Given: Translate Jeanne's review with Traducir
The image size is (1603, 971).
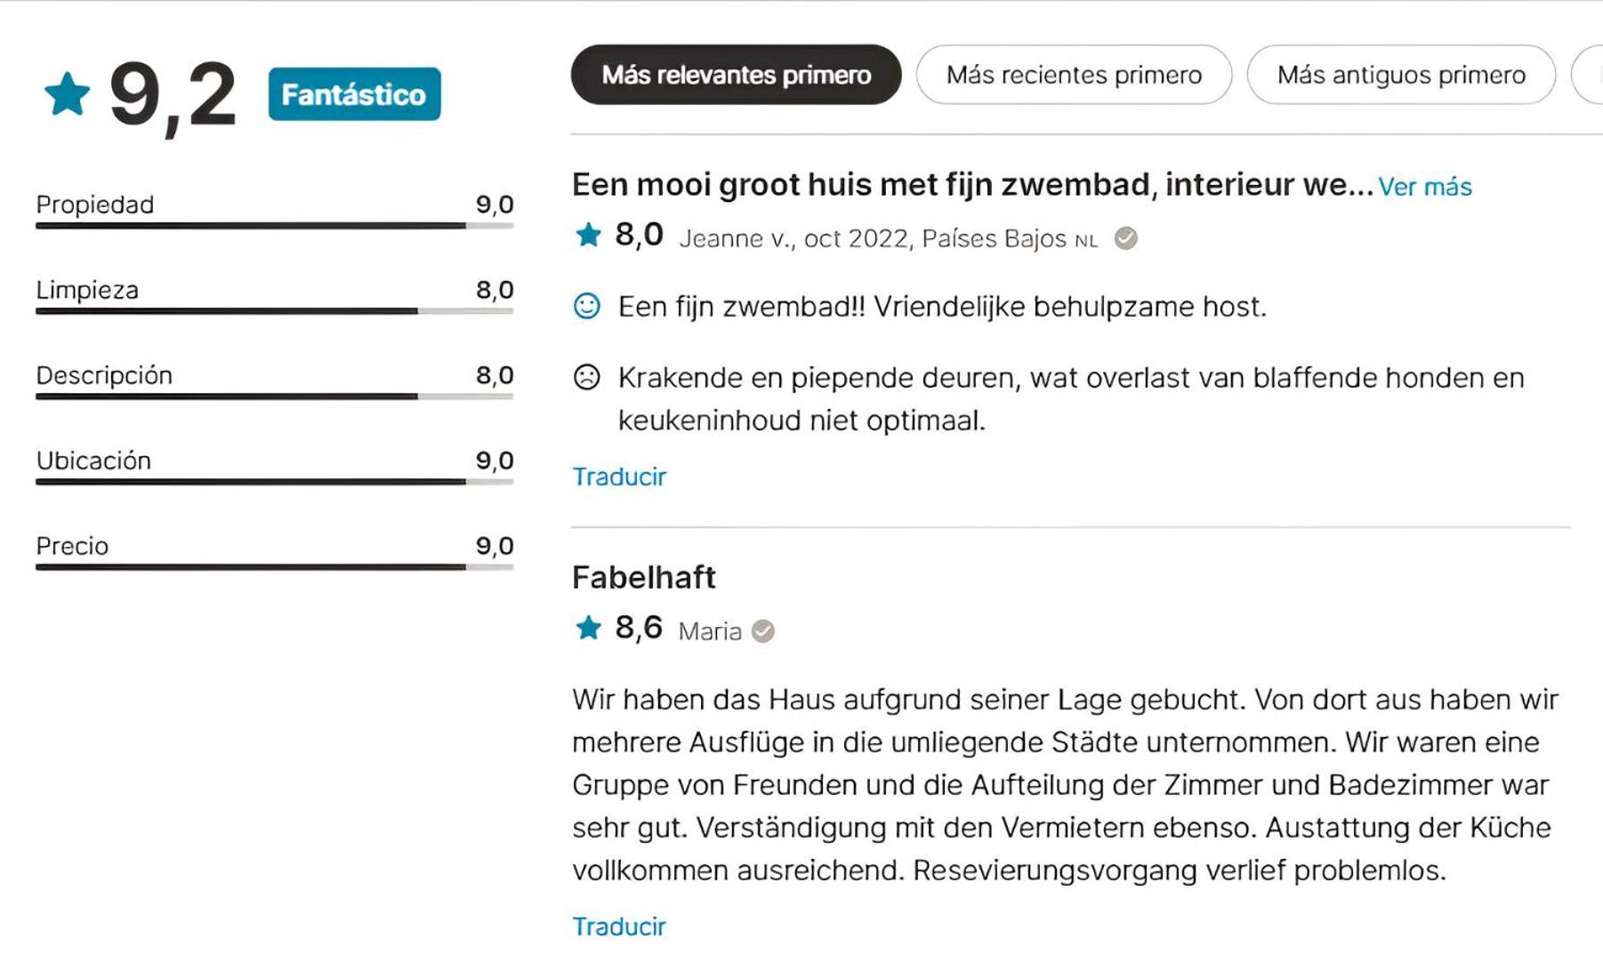Looking at the screenshot, I should pyautogui.click(x=619, y=477).
